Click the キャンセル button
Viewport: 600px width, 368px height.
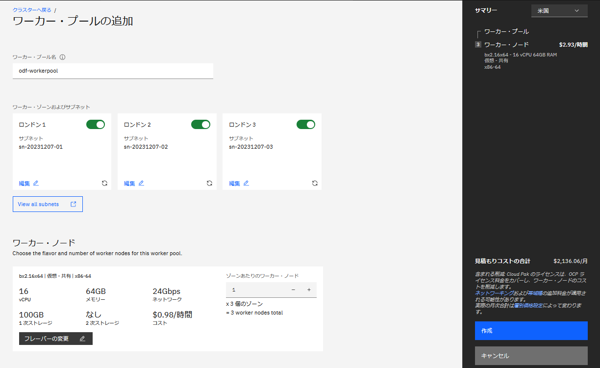[x=531, y=356]
